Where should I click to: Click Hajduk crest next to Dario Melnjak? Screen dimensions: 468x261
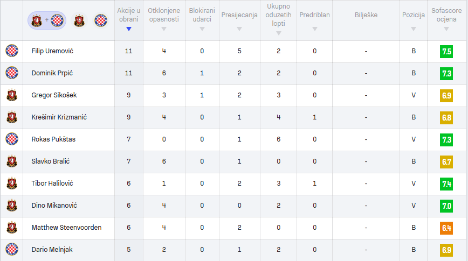coord(12,249)
